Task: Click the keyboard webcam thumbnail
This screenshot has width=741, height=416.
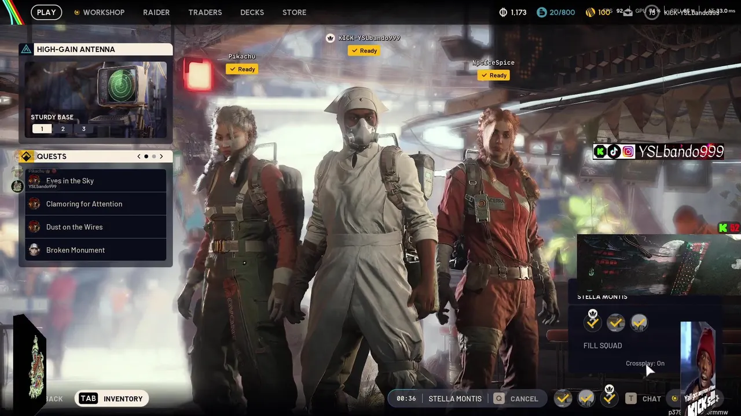Action: click(x=659, y=265)
